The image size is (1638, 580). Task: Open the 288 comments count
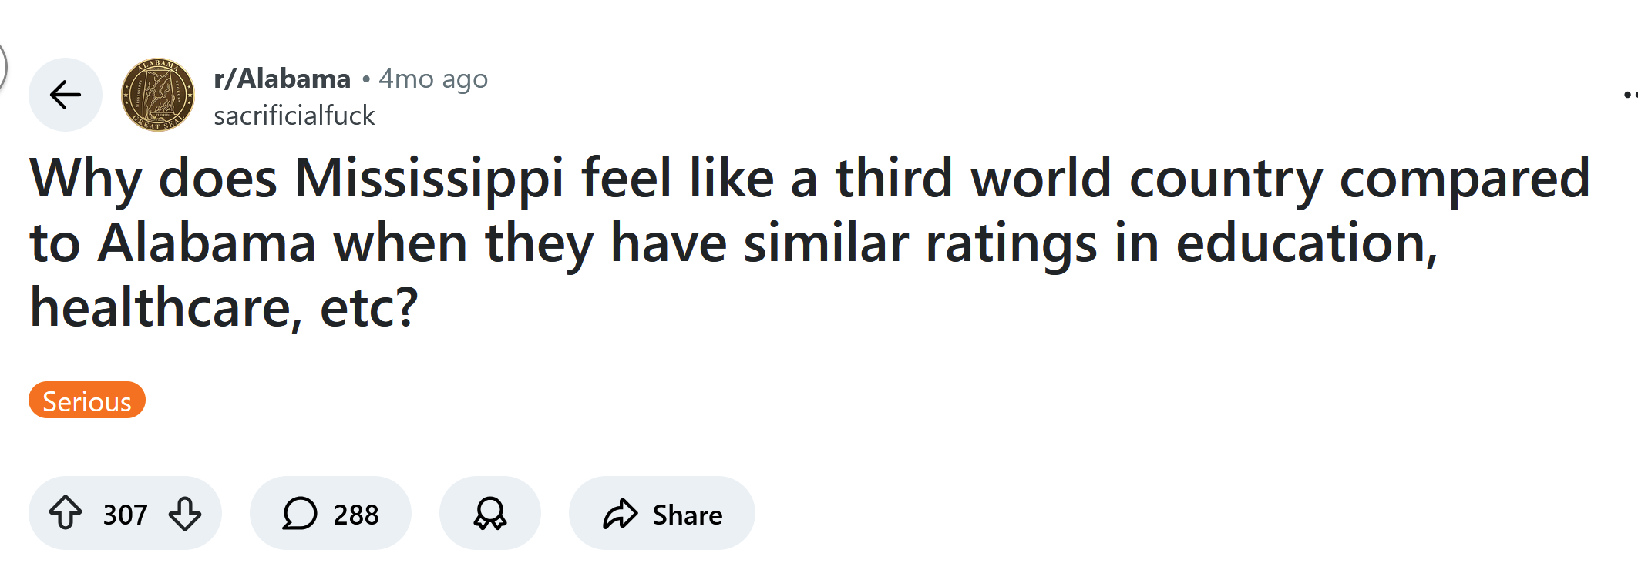[x=355, y=515]
